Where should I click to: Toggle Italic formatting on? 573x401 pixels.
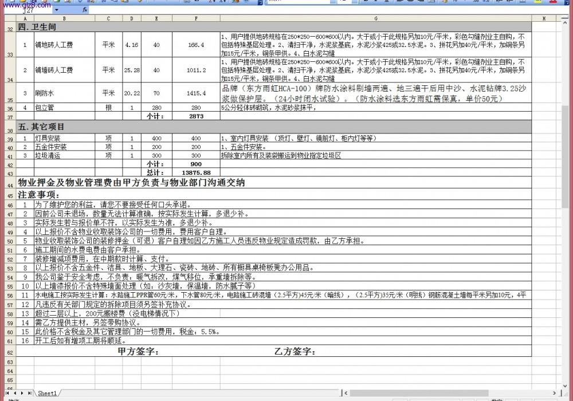point(376,2)
